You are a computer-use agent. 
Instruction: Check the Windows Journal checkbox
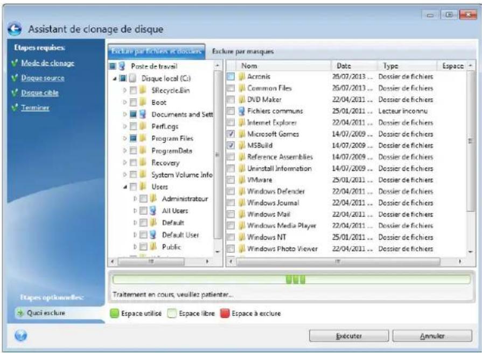[x=230, y=203]
